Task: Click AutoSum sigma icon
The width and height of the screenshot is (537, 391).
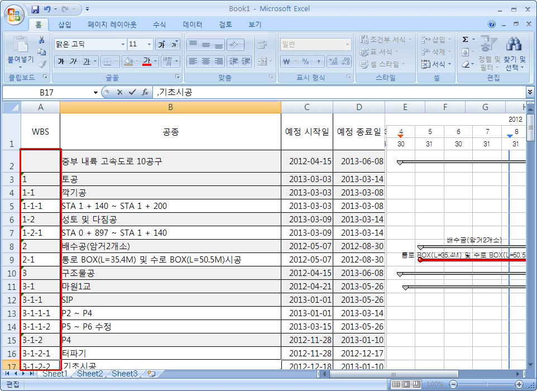Action: pos(465,40)
